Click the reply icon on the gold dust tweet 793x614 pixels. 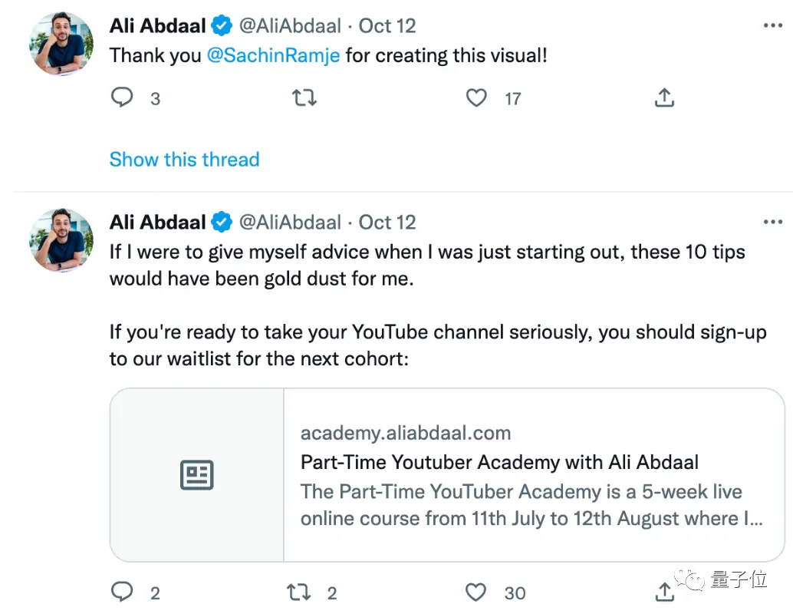(x=122, y=592)
